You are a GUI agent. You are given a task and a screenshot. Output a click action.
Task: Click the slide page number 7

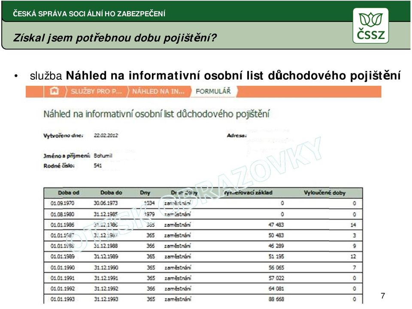pos(383,296)
